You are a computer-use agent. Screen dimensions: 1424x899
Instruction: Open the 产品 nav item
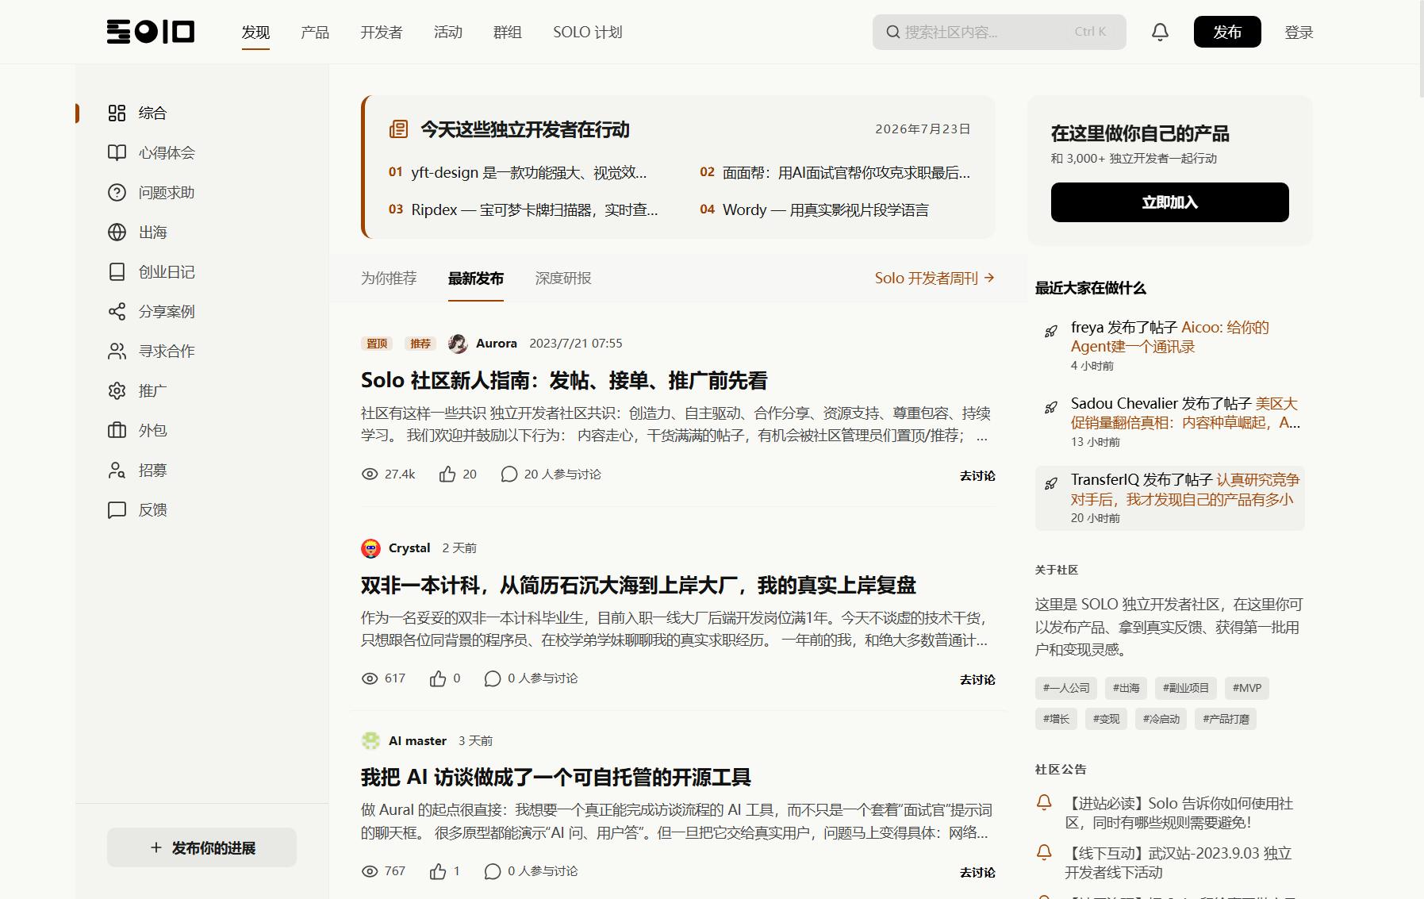pos(315,32)
